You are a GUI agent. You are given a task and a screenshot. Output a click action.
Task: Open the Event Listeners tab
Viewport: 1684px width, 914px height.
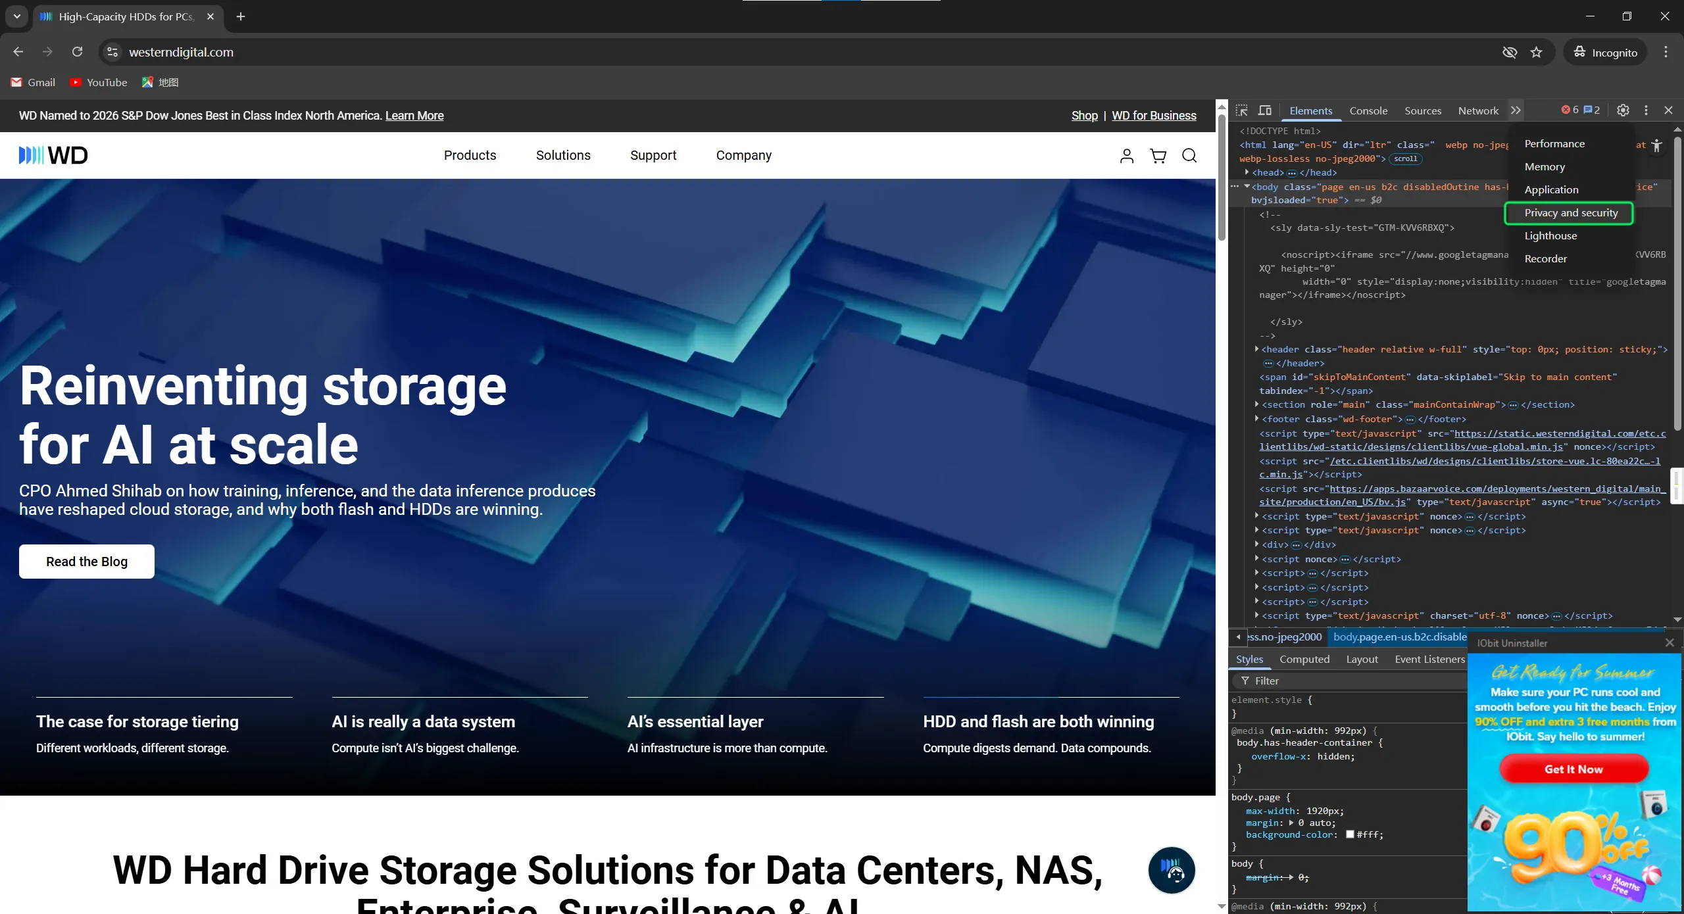pos(1429,660)
